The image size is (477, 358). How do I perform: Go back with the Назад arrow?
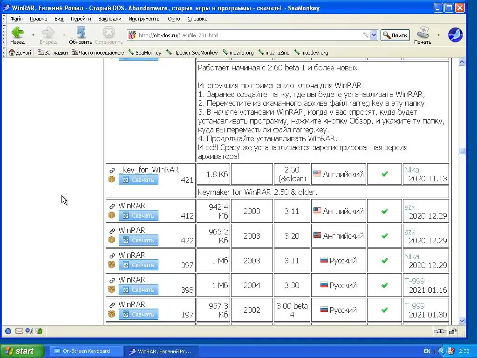point(17,33)
